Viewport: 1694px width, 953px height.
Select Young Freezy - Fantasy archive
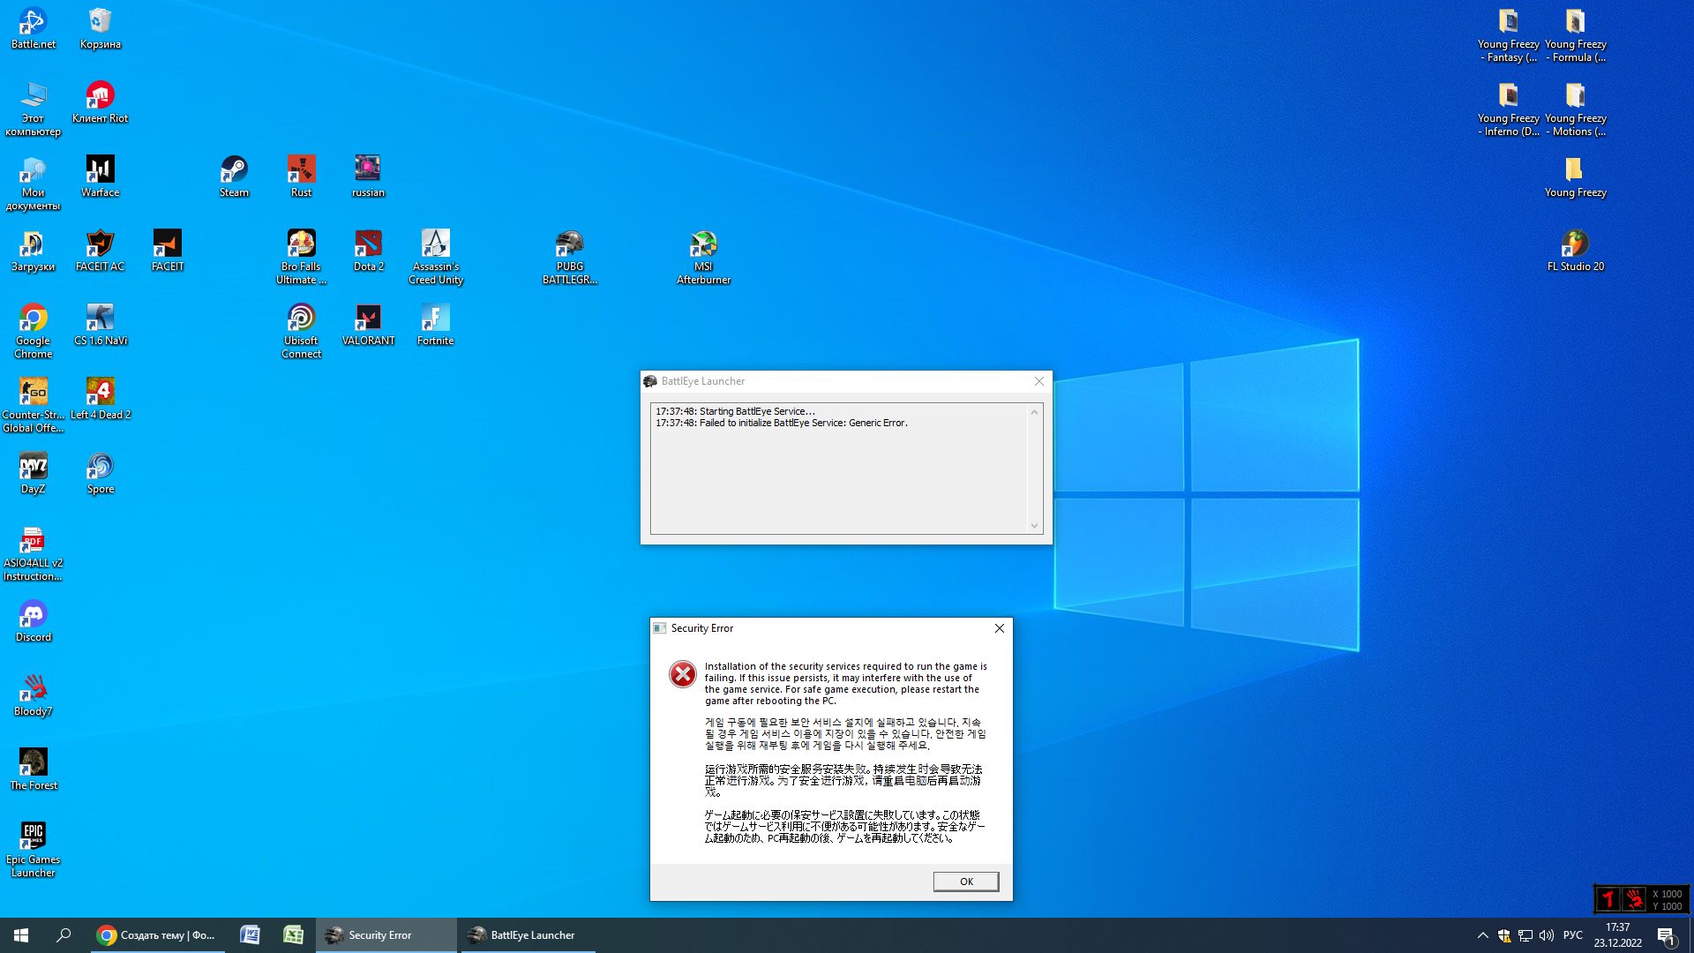pos(1509,34)
